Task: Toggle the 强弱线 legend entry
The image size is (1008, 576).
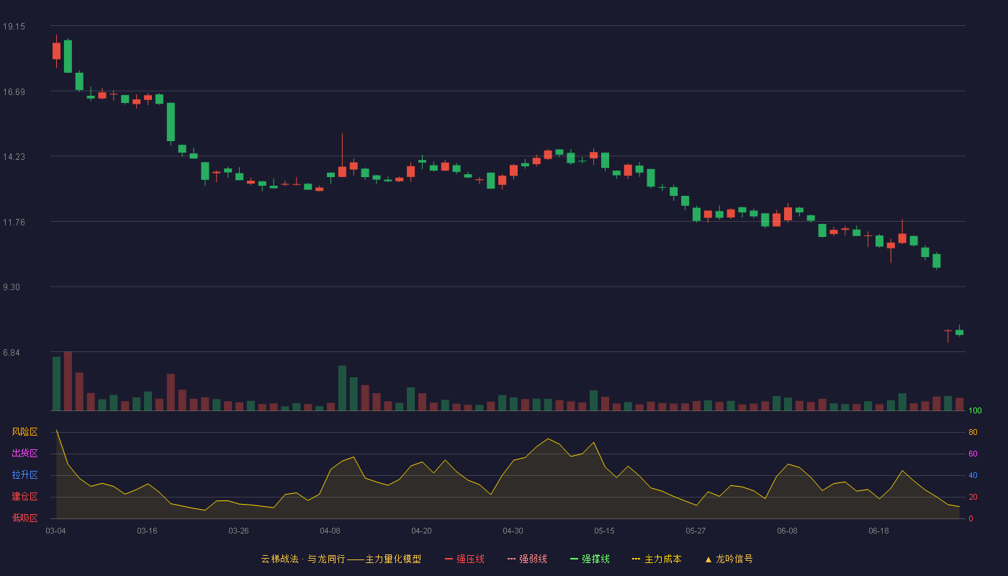Action: 527,559
